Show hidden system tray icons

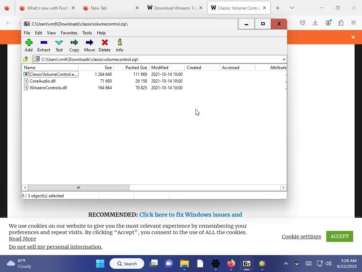(x=286, y=263)
